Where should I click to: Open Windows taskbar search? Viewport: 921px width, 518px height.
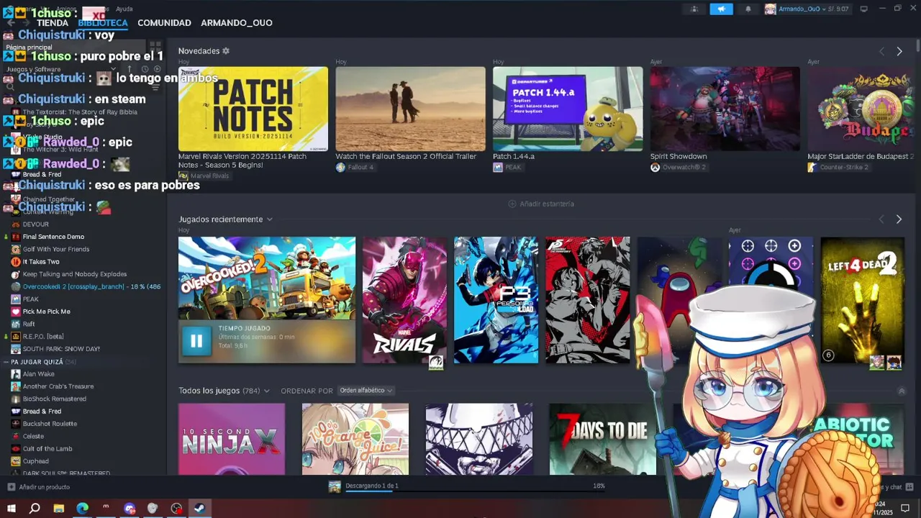tap(35, 509)
